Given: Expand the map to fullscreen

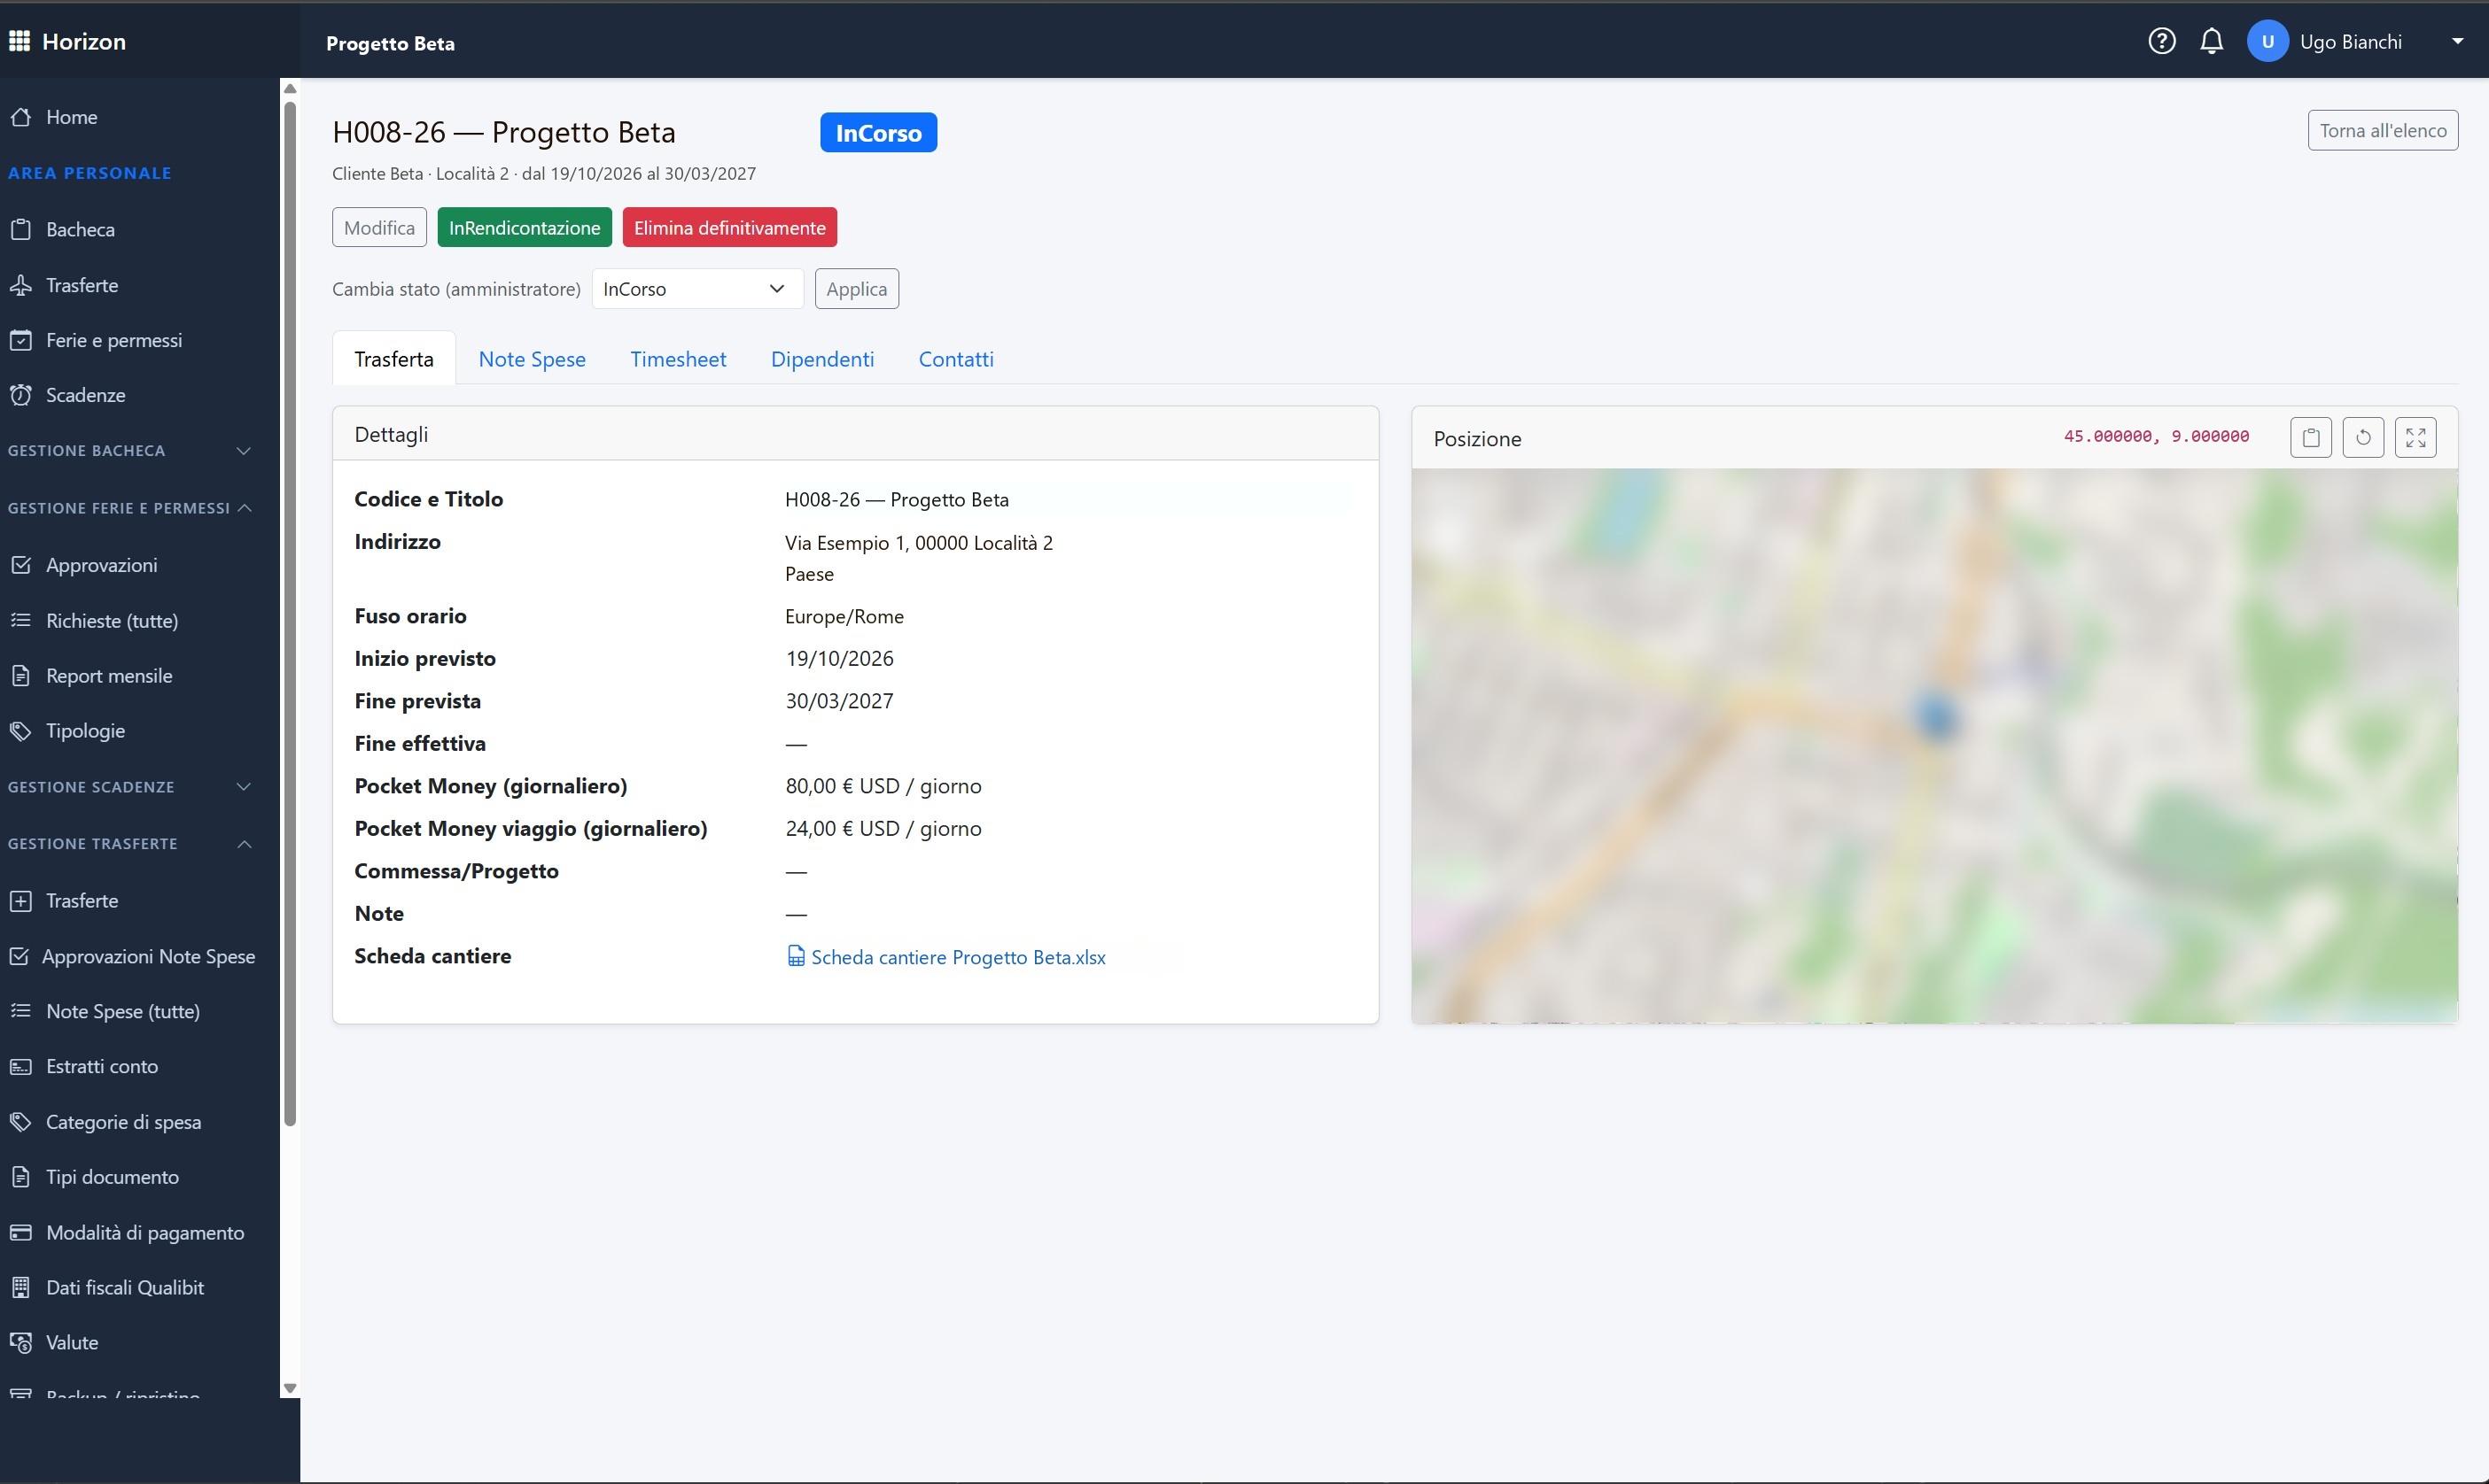Looking at the screenshot, I should (x=2415, y=437).
